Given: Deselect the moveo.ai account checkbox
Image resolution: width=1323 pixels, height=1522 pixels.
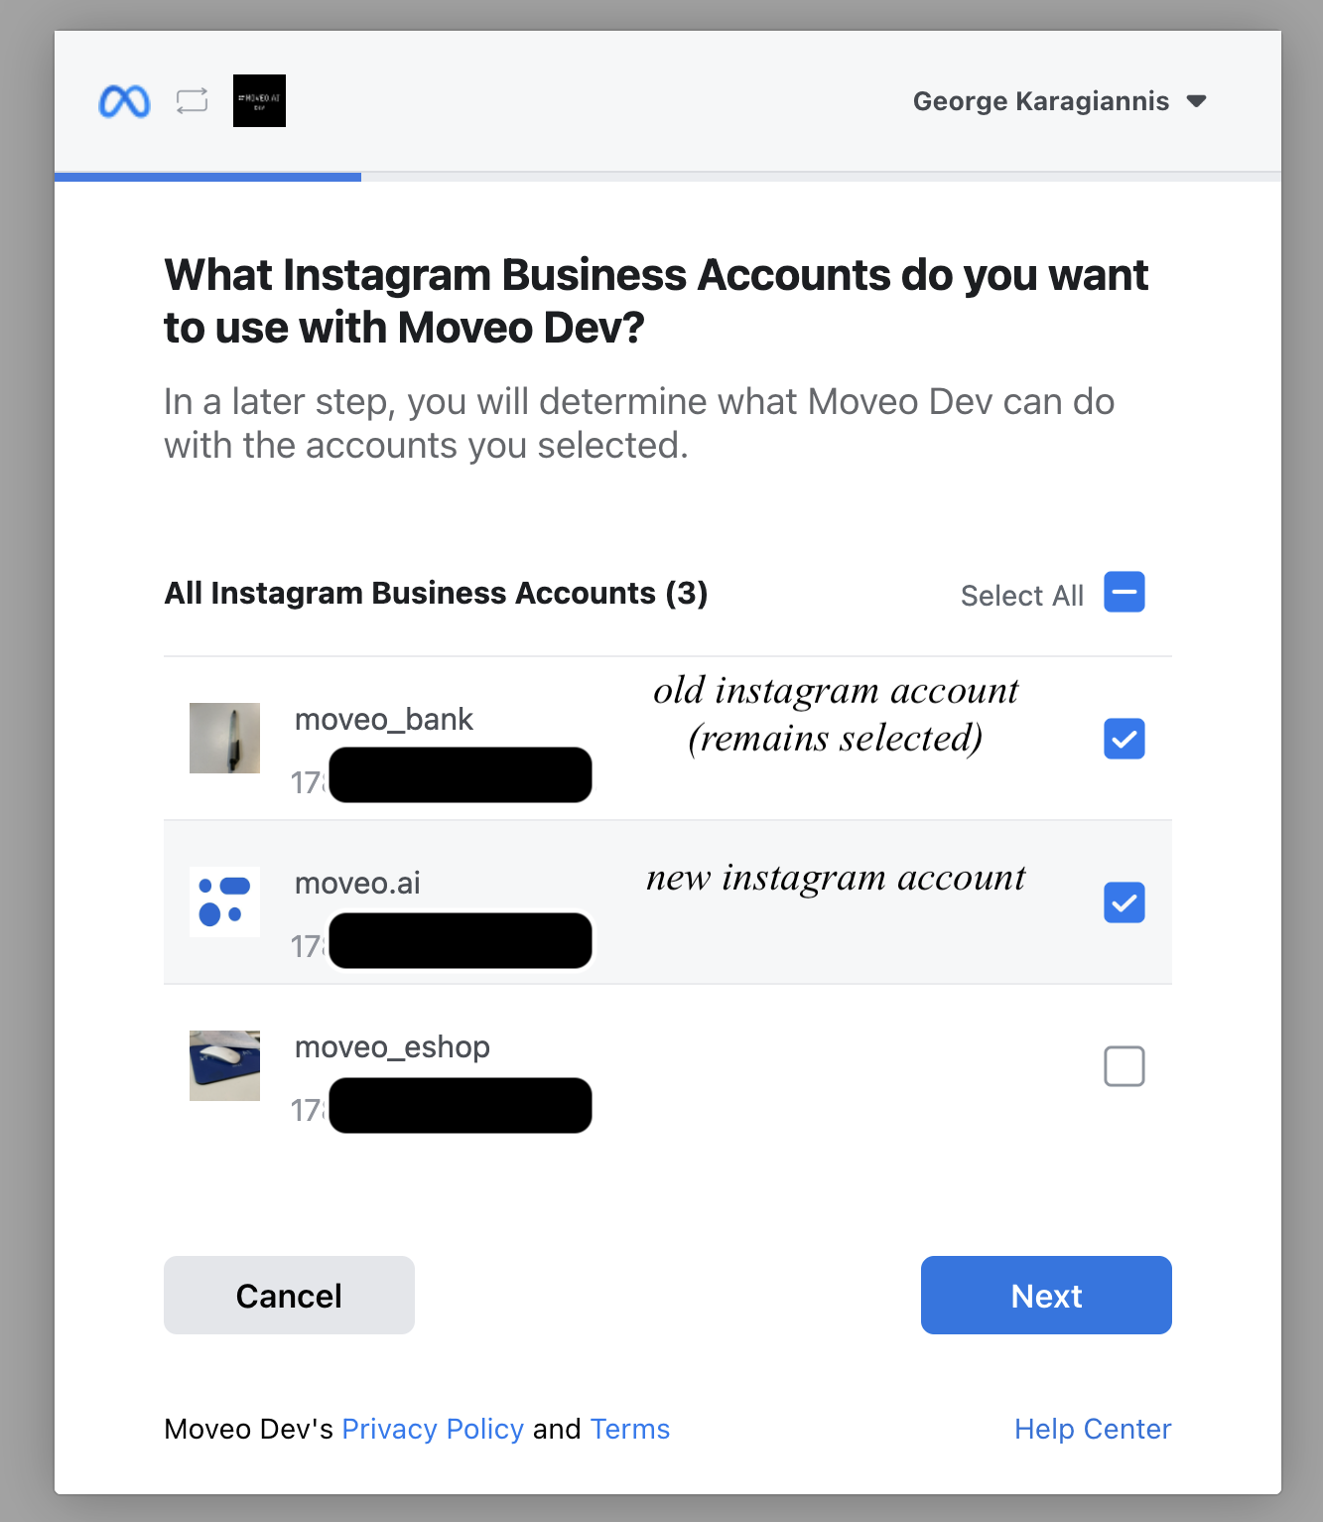Looking at the screenshot, I should pos(1124,902).
